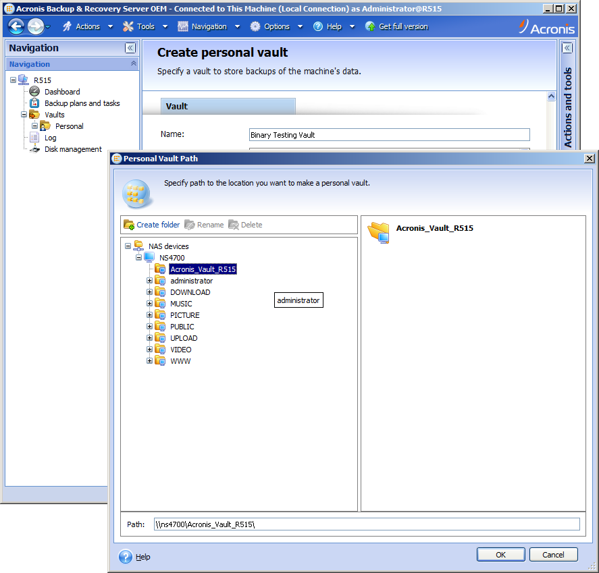This screenshot has height=573, width=599.
Task: Click the OK button
Action: pos(500,555)
